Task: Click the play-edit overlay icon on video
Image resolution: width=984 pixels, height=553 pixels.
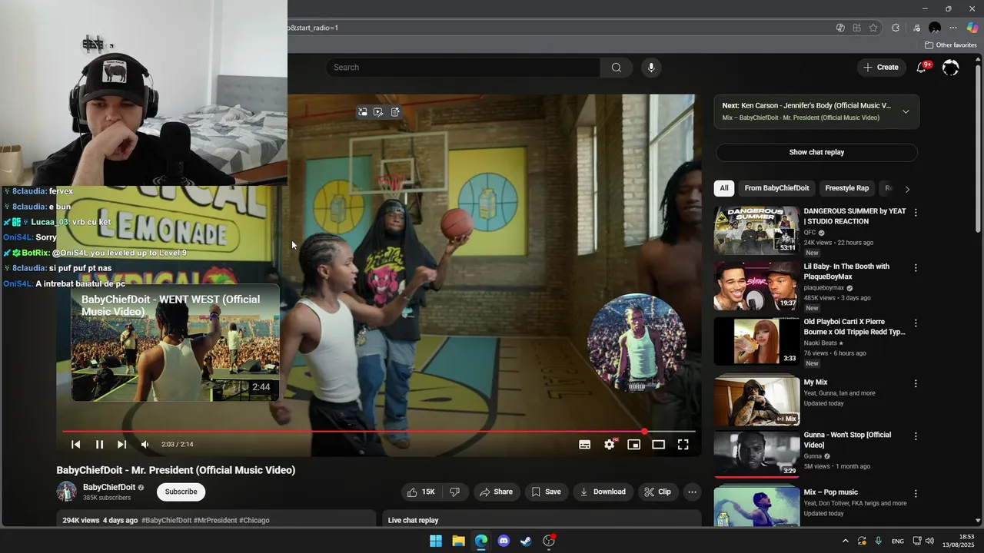Action: point(378,111)
